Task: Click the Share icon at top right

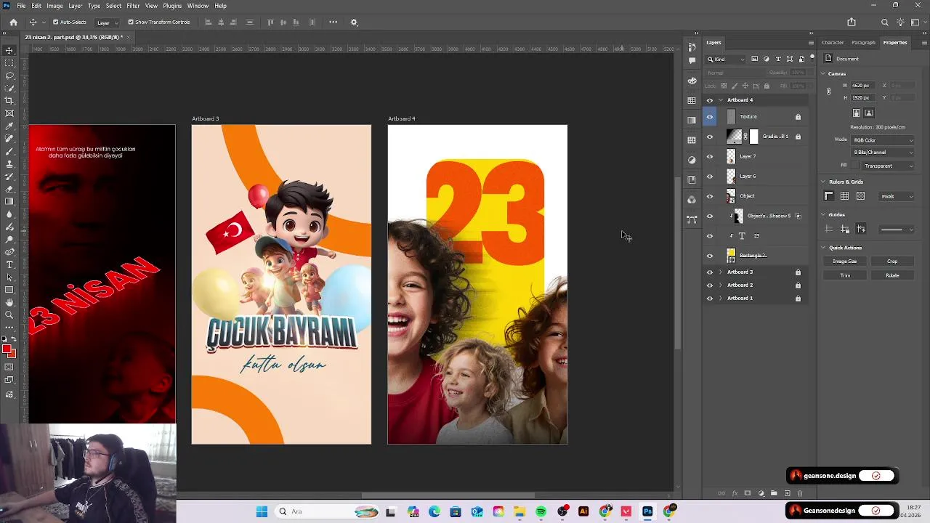Action: pyautogui.click(x=852, y=22)
